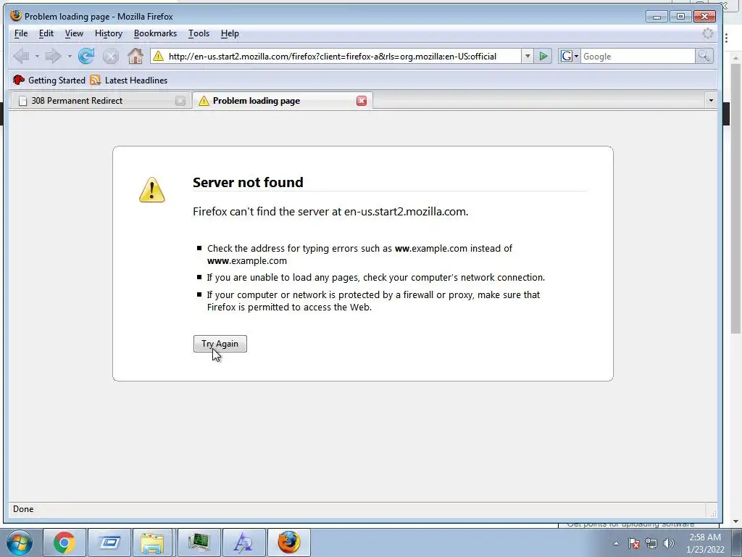The width and height of the screenshot is (742, 557).
Task: Click the Firefox taskbar icon
Action: pos(289,542)
